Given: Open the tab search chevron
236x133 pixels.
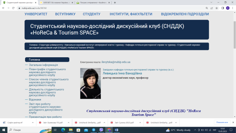Looking at the screenshot, I should 211,3.
